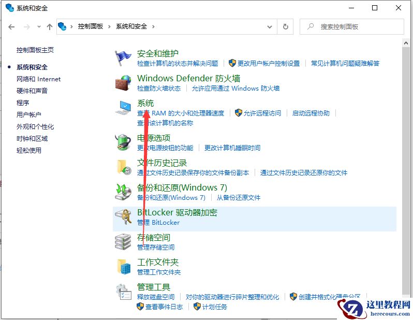Click 管理 BitLocker link
The width and height of the screenshot is (413, 320).
pos(158,223)
